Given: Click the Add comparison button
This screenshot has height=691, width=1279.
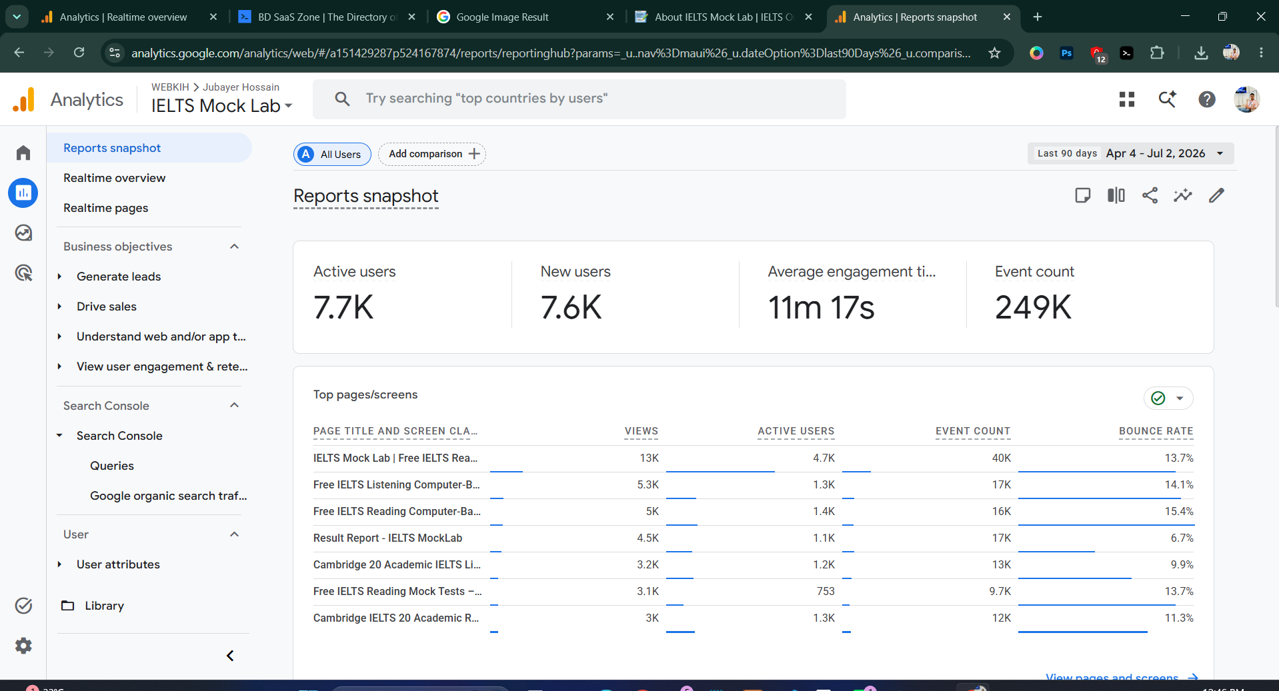Looking at the screenshot, I should (432, 154).
